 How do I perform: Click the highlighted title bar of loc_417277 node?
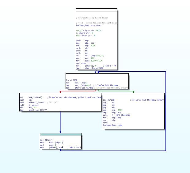[61, 135]
